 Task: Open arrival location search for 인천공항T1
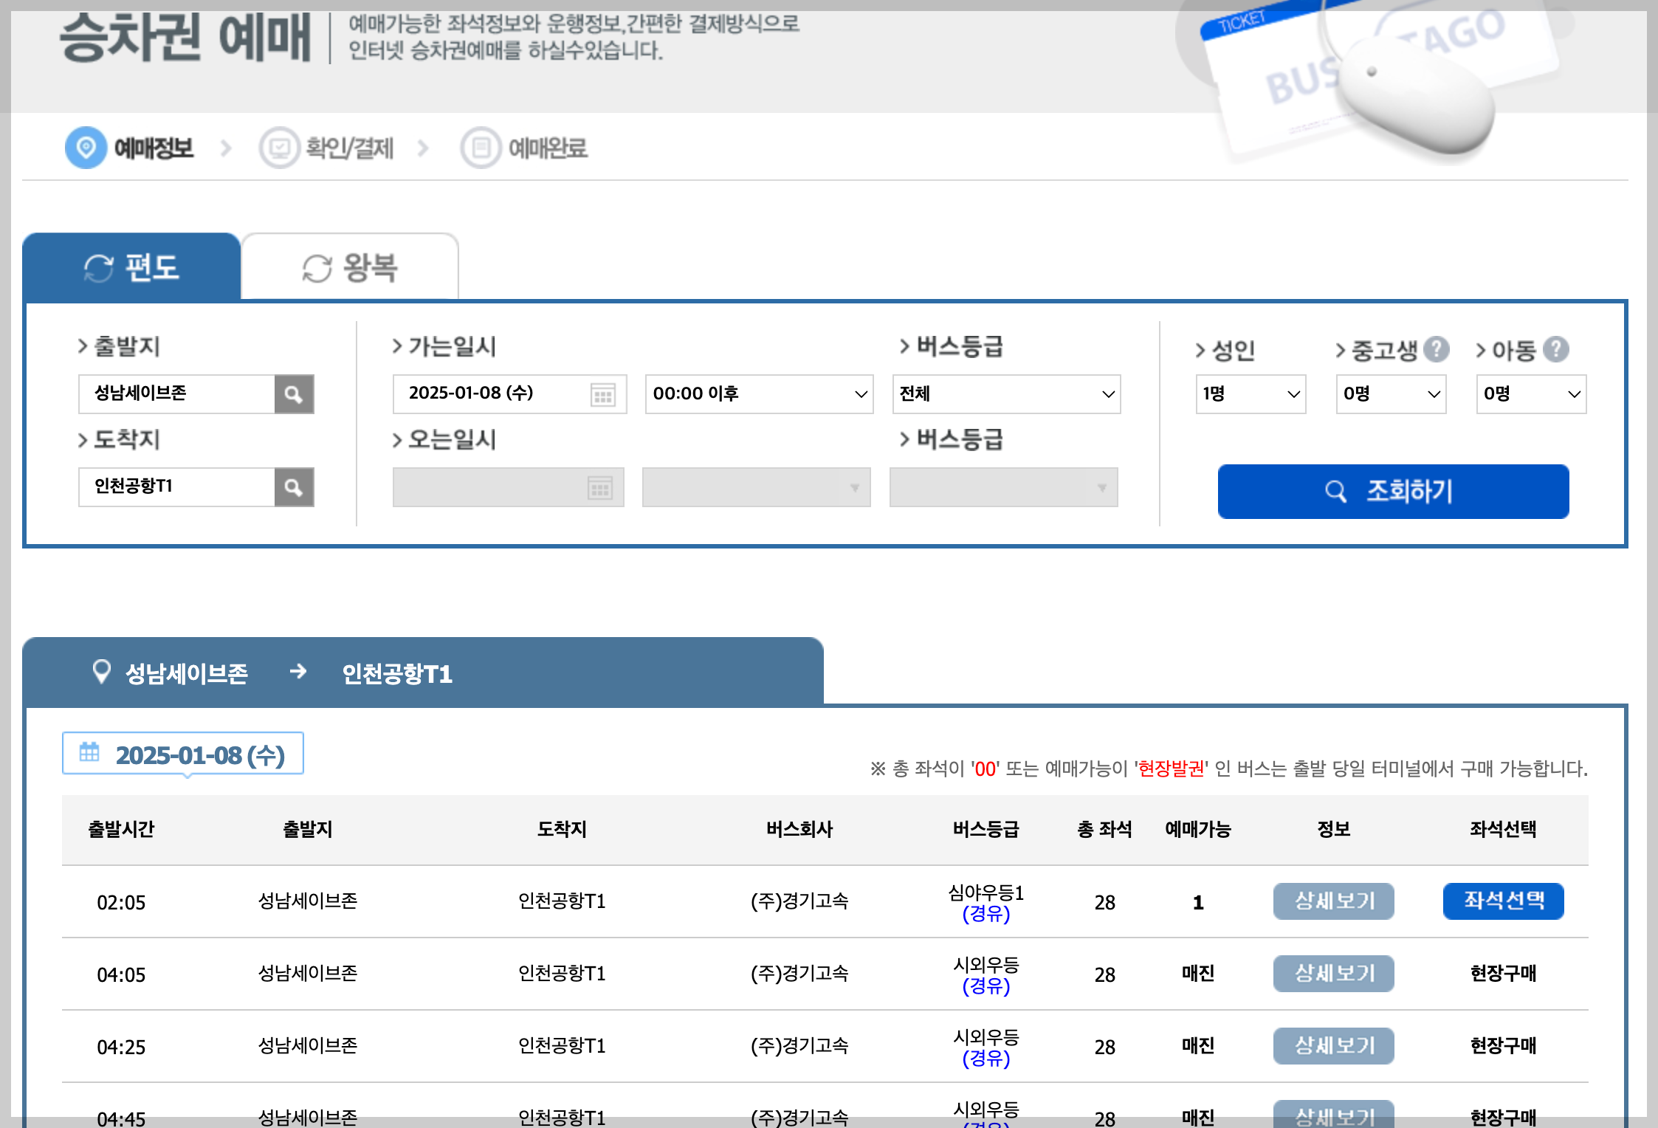click(x=294, y=487)
